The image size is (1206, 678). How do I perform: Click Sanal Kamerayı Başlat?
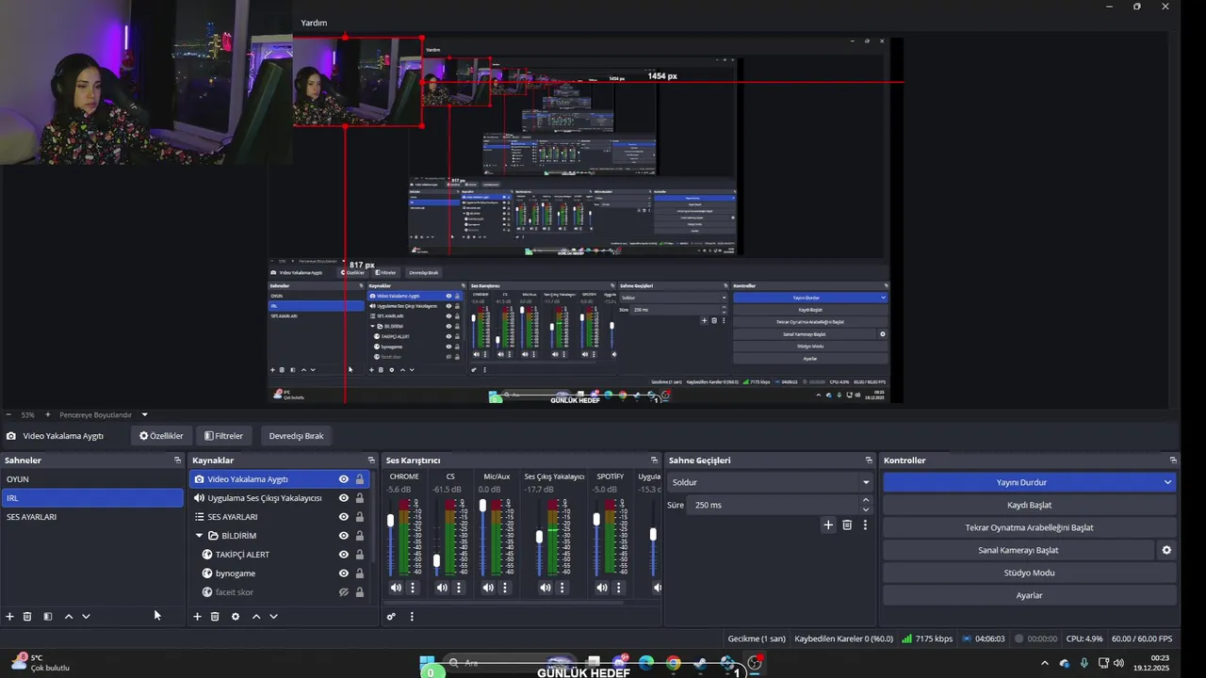pyautogui.click(x=1018, y=550)
